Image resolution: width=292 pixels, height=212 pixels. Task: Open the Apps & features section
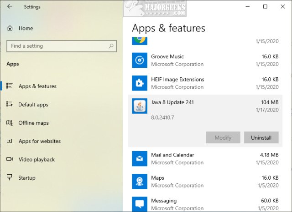[x=37, y=86]
